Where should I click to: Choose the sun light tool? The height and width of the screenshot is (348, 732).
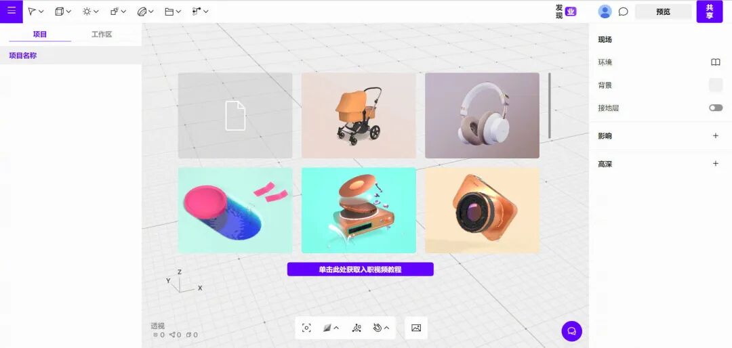87,12
